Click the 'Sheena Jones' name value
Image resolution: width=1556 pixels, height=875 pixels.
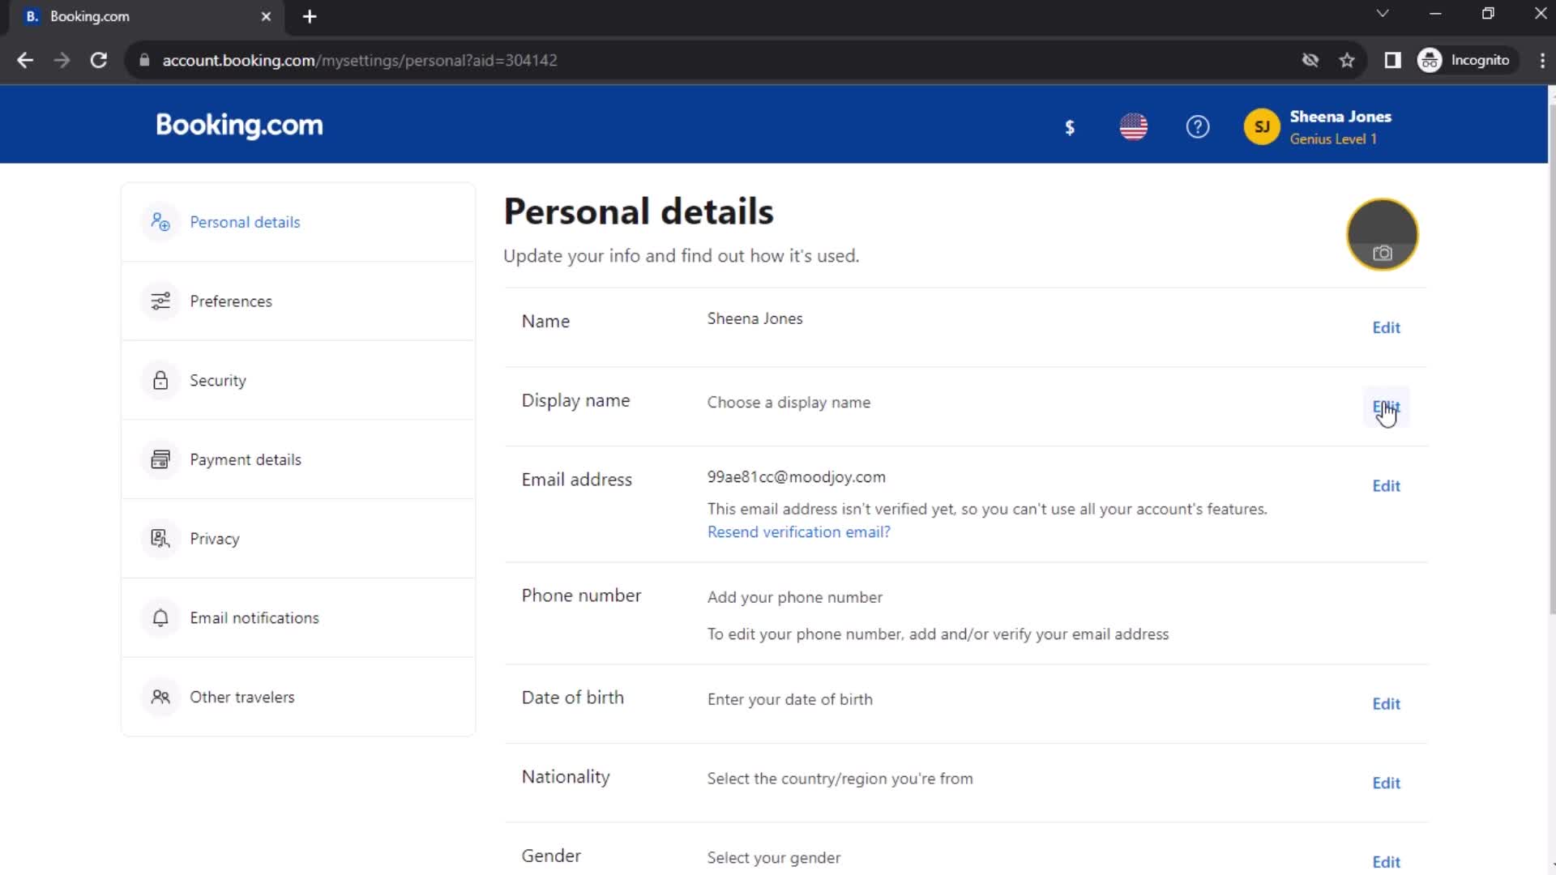[x=754, y=319]
